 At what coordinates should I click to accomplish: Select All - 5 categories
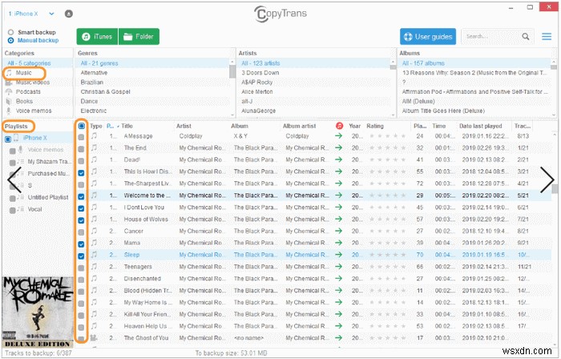[30, 63]
